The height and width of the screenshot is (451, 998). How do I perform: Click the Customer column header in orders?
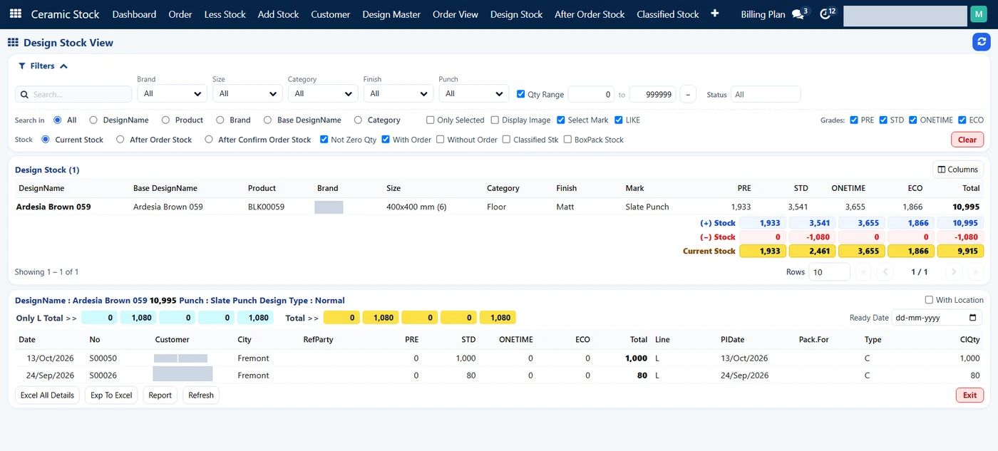click(172, 340)
